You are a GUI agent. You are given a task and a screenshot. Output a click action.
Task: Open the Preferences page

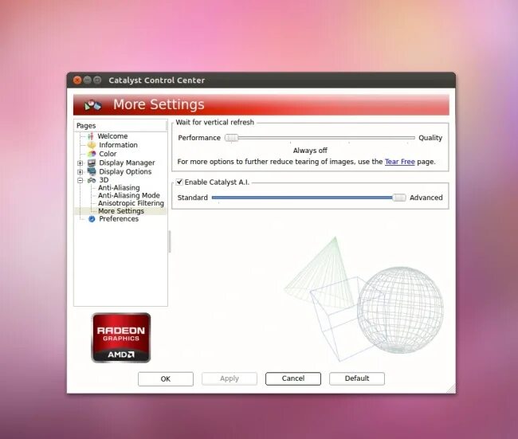[119, 219]
